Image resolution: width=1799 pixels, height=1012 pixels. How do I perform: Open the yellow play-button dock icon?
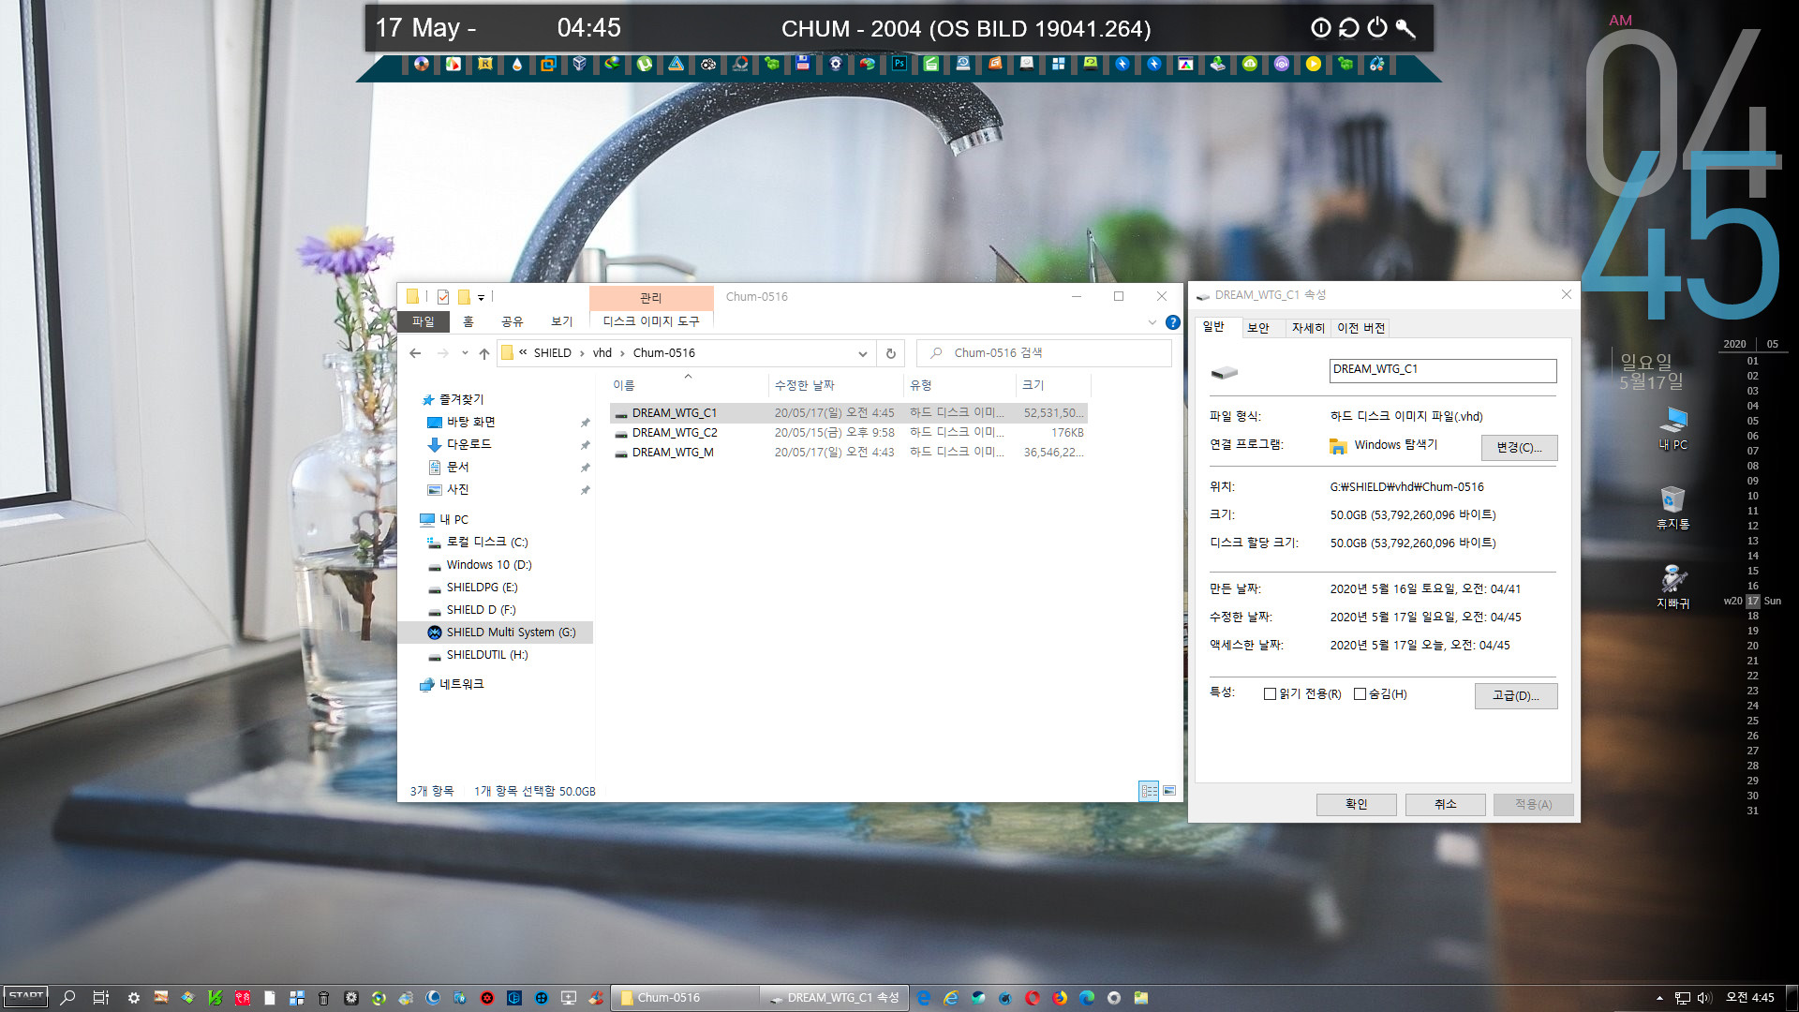(x=1314, y=64)
